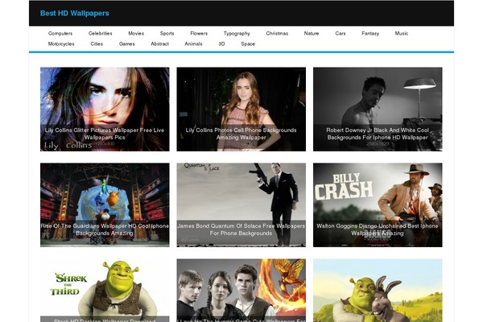Open James Bond Quantum Of Solace thumbnail
The width and height of the screenshot is (483, 322).
242,205
